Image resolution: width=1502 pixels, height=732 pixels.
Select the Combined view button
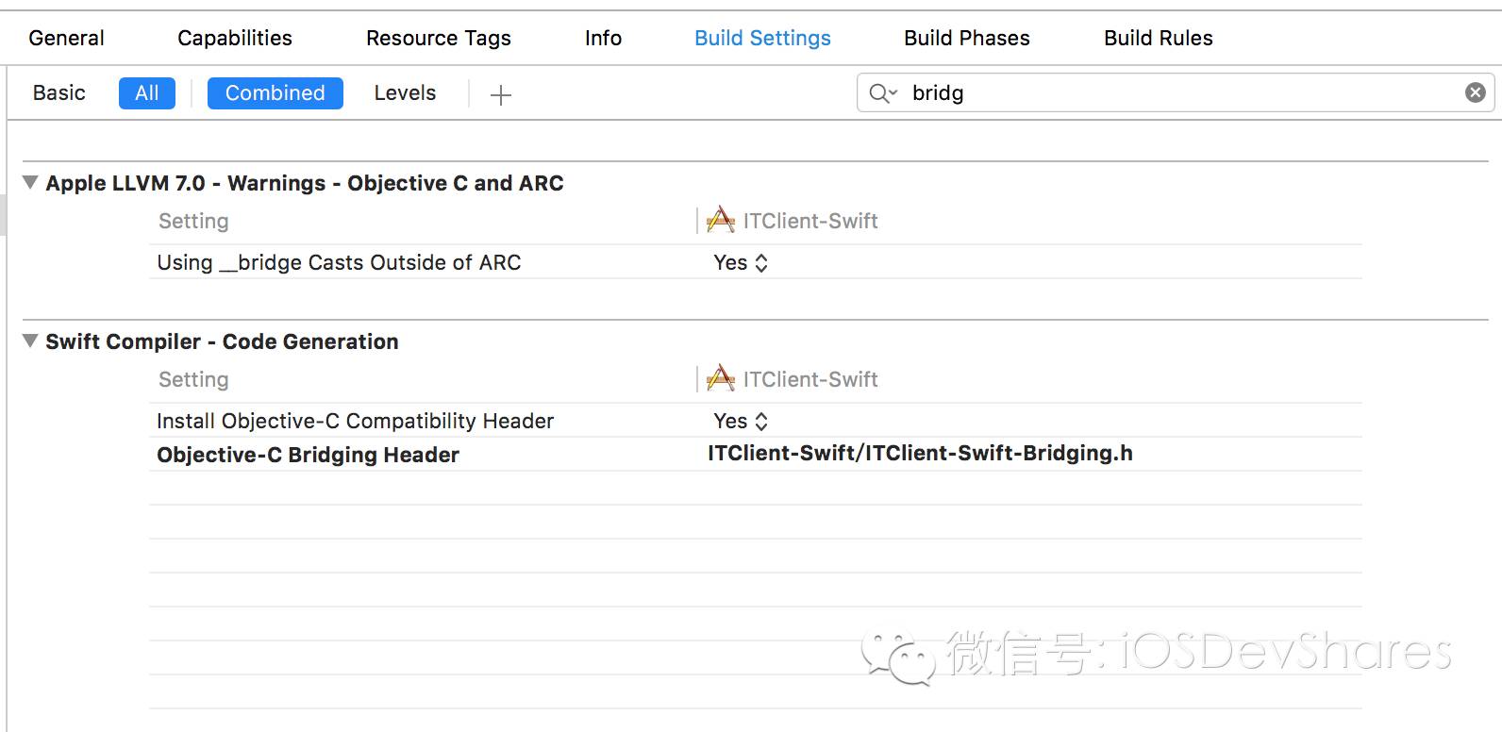click(x=275, y=93)
